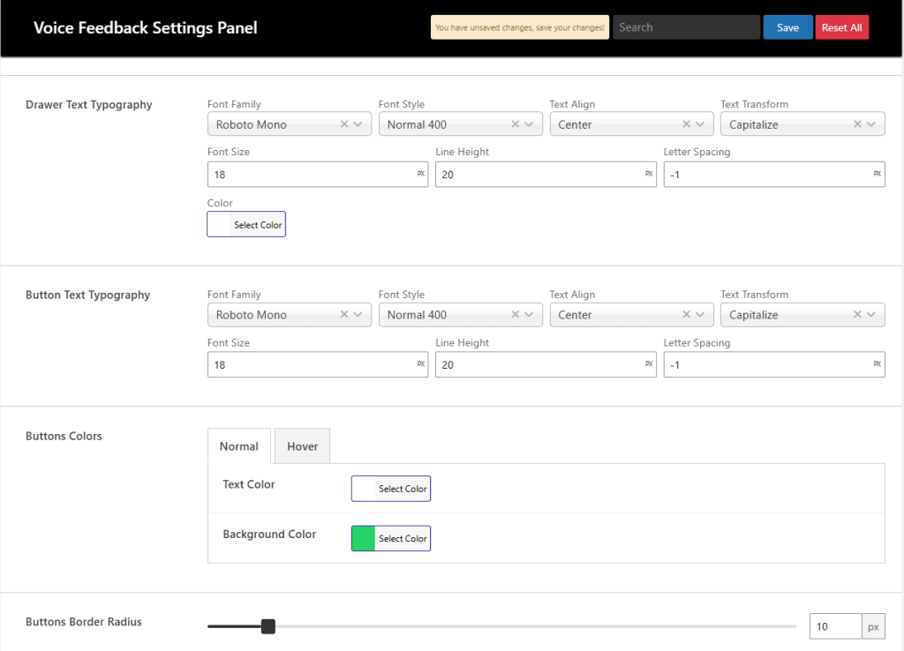This screenshot has width=904, height=651.
Task: Clear the Roboto Mono font family in Drawer Typography
Action: [x=344, y=123]
